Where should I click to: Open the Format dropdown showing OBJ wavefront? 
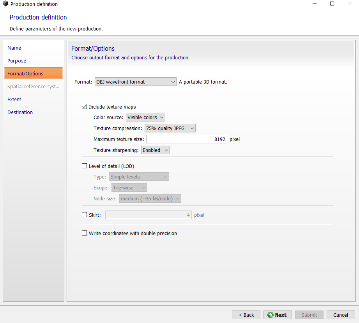[135, 82]
